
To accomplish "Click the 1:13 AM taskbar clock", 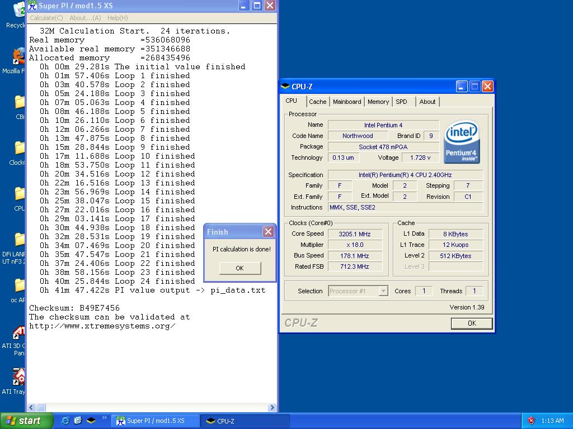I will click(552, 421).
